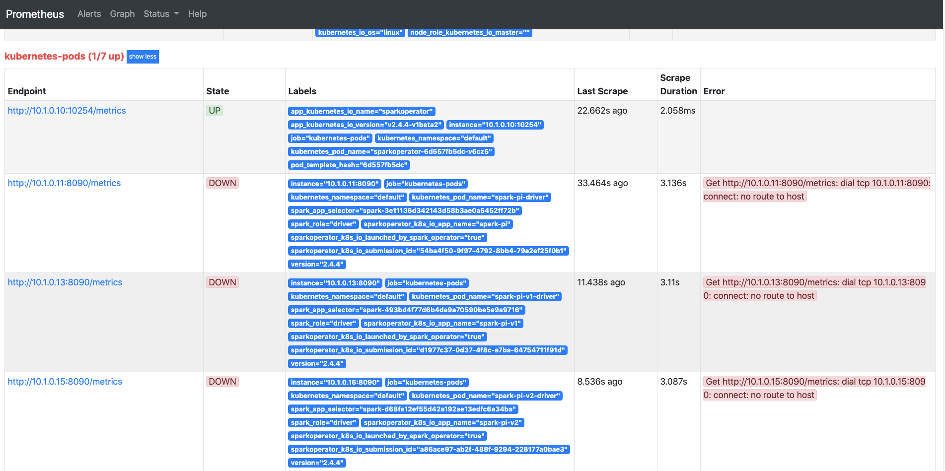
Task: Click label app_kubernetes_io_name="sparkoperator"
Action: (x=362, y=112)
